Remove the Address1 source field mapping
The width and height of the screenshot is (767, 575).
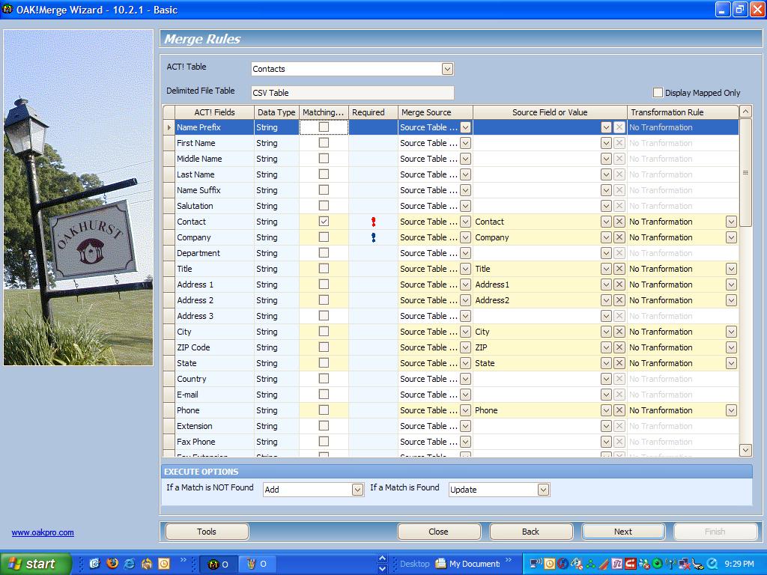pos(619,284)
